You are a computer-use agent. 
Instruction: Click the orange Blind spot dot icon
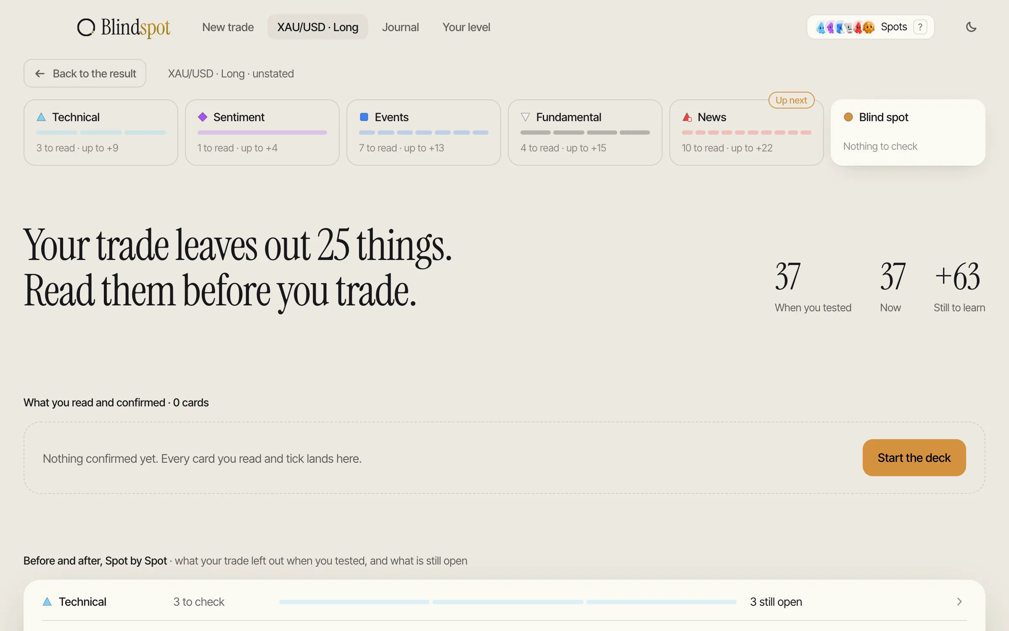[x=848, y=117]
